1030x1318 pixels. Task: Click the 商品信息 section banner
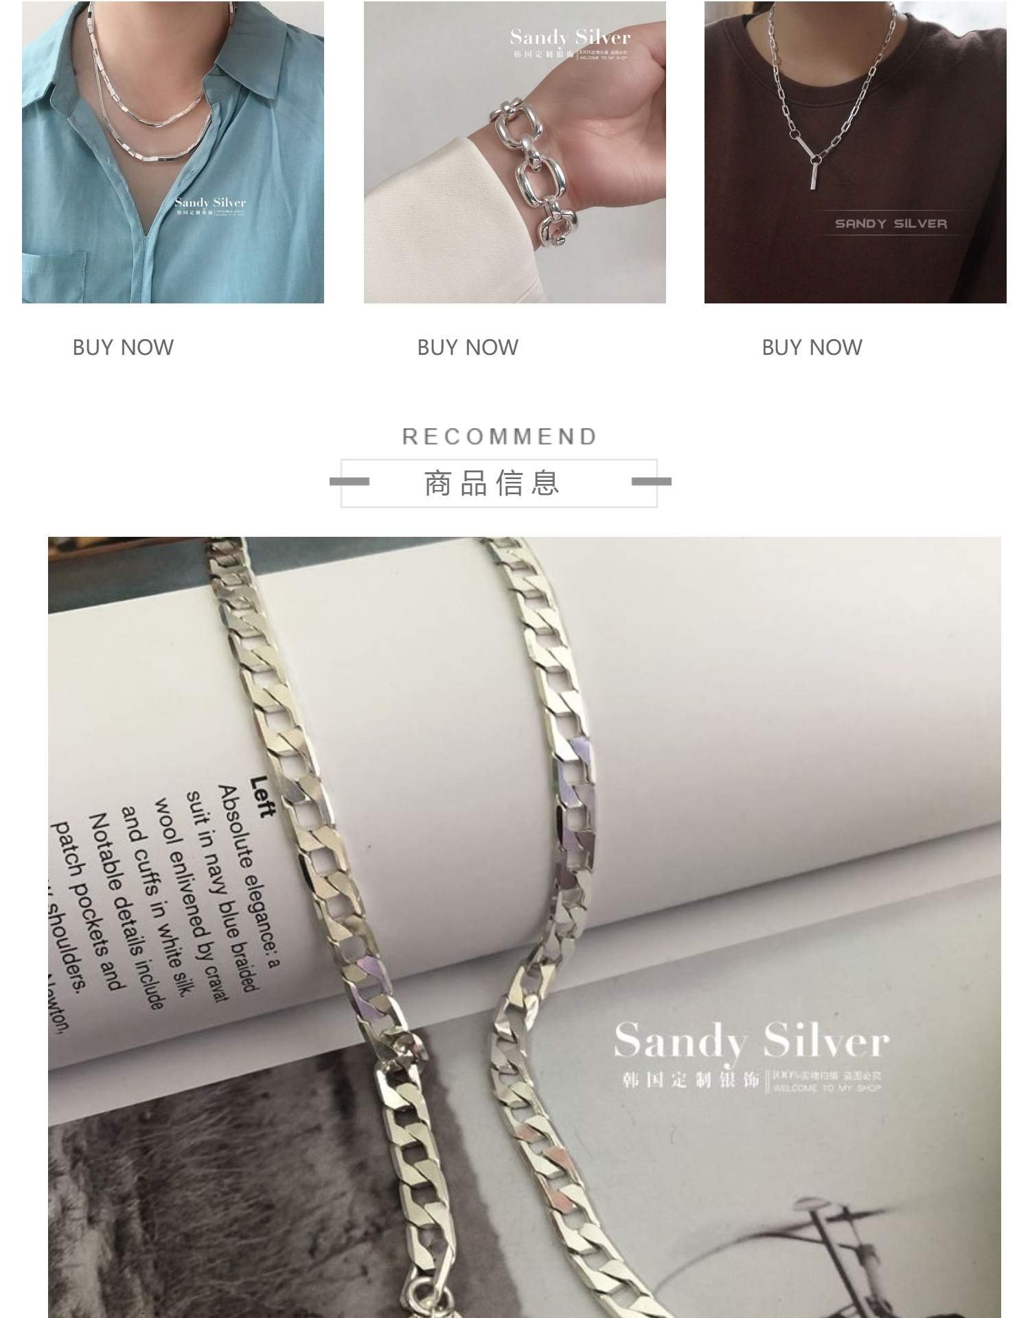[499, 483]
